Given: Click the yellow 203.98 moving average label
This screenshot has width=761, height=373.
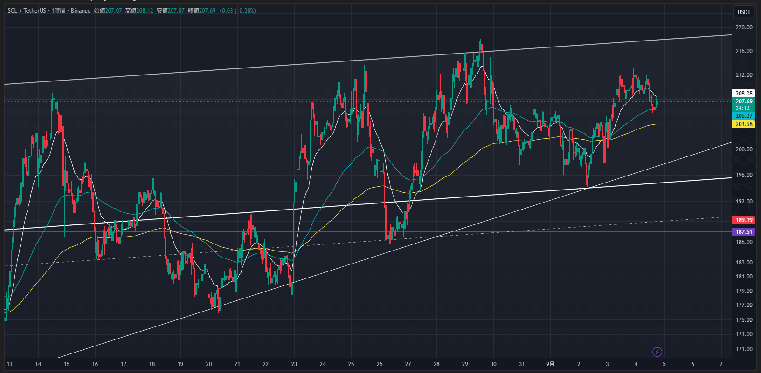Looking at the screenshot, I should 744,124.
